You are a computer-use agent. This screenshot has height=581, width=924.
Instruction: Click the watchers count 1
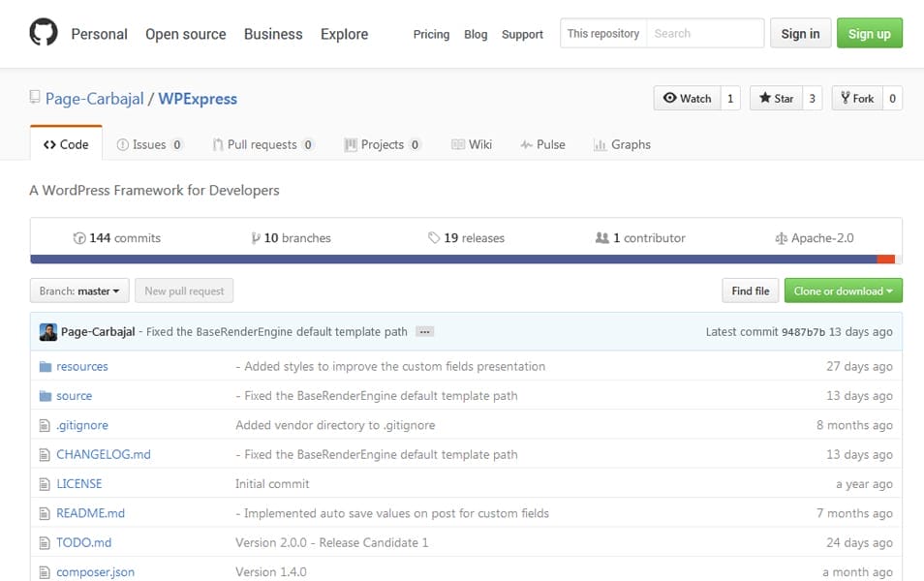pyautogui.click(x=730, y=99)
